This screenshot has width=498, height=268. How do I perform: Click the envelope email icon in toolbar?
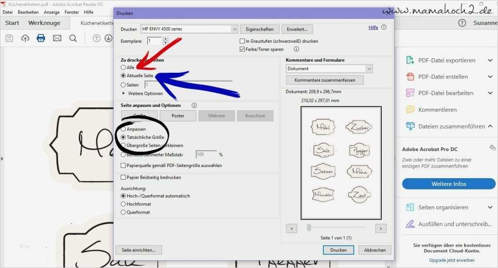[x=57, y=38]
